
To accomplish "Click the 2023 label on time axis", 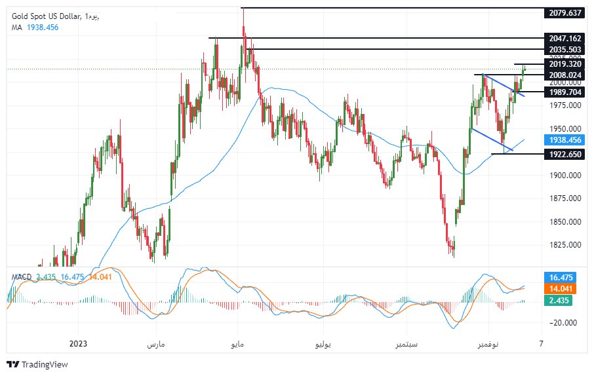I will click(x=79, y=344).
